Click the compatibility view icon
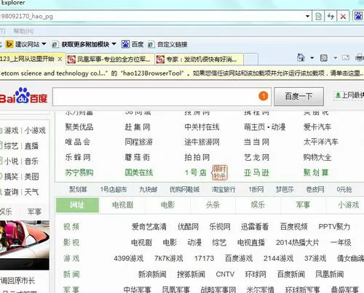This screenshot has width=364, height=293. 318,17
